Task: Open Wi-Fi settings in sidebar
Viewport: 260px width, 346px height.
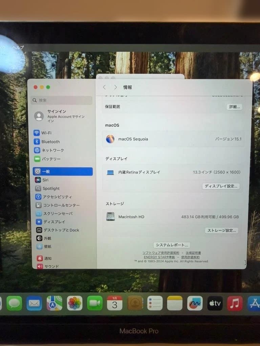Action: (x=63, y=133)
